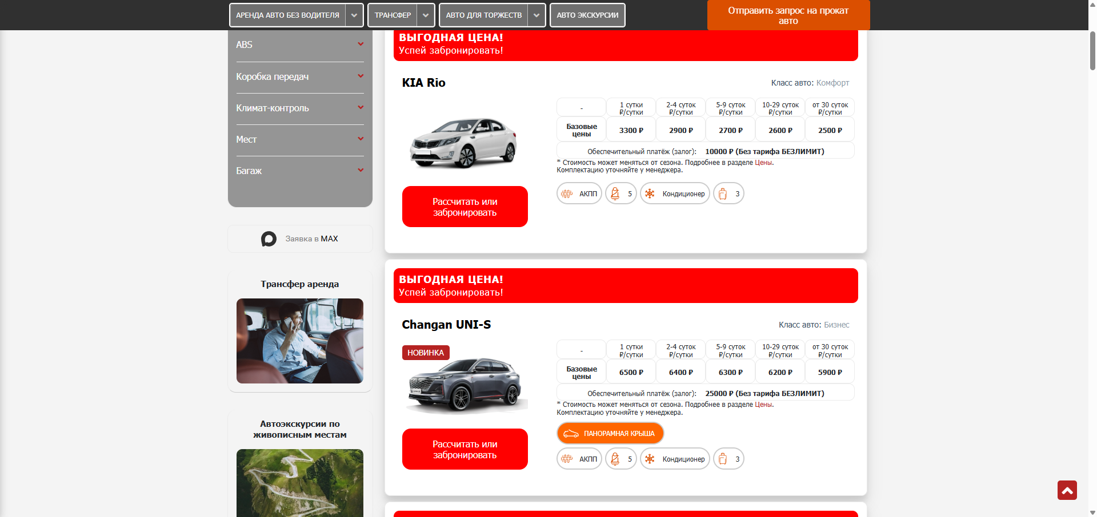This screenshot has width=1097, height=517.
Task: Click Changan UNI-S luggage icon
Action: 723,459
